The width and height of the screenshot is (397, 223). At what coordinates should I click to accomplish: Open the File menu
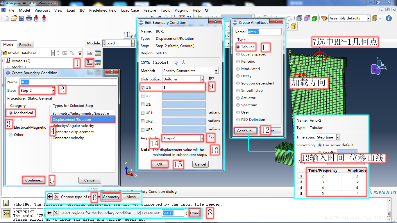[x=11, y=10]
